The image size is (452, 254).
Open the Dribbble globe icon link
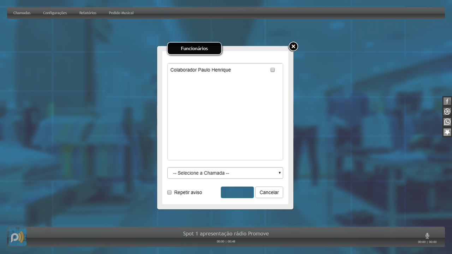pyautogui.click(x=447, y=111)
